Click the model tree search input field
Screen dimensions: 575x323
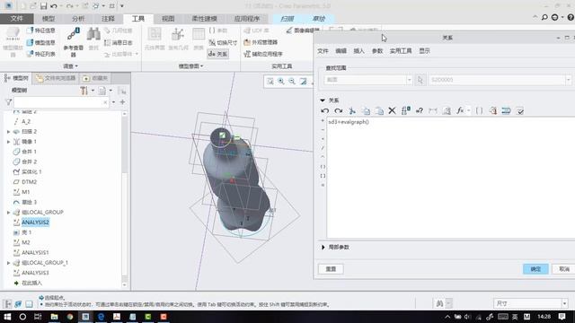coord(61,102)
